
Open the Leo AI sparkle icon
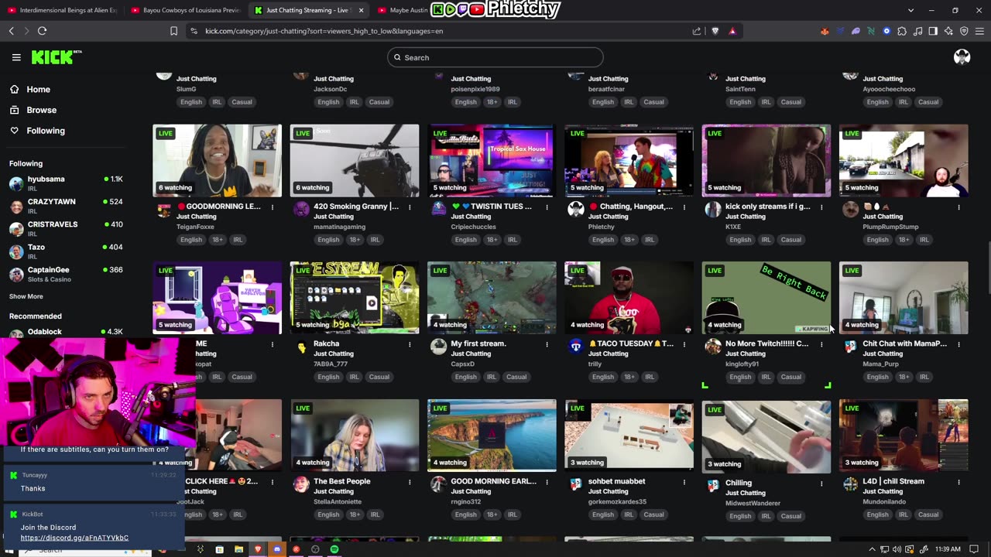point(948,31)
